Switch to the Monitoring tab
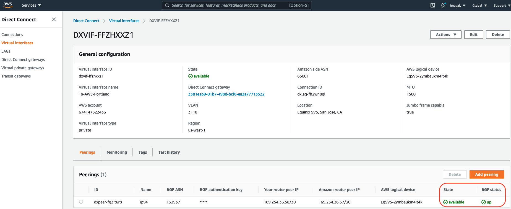511x209 pixels. [117, 152]
